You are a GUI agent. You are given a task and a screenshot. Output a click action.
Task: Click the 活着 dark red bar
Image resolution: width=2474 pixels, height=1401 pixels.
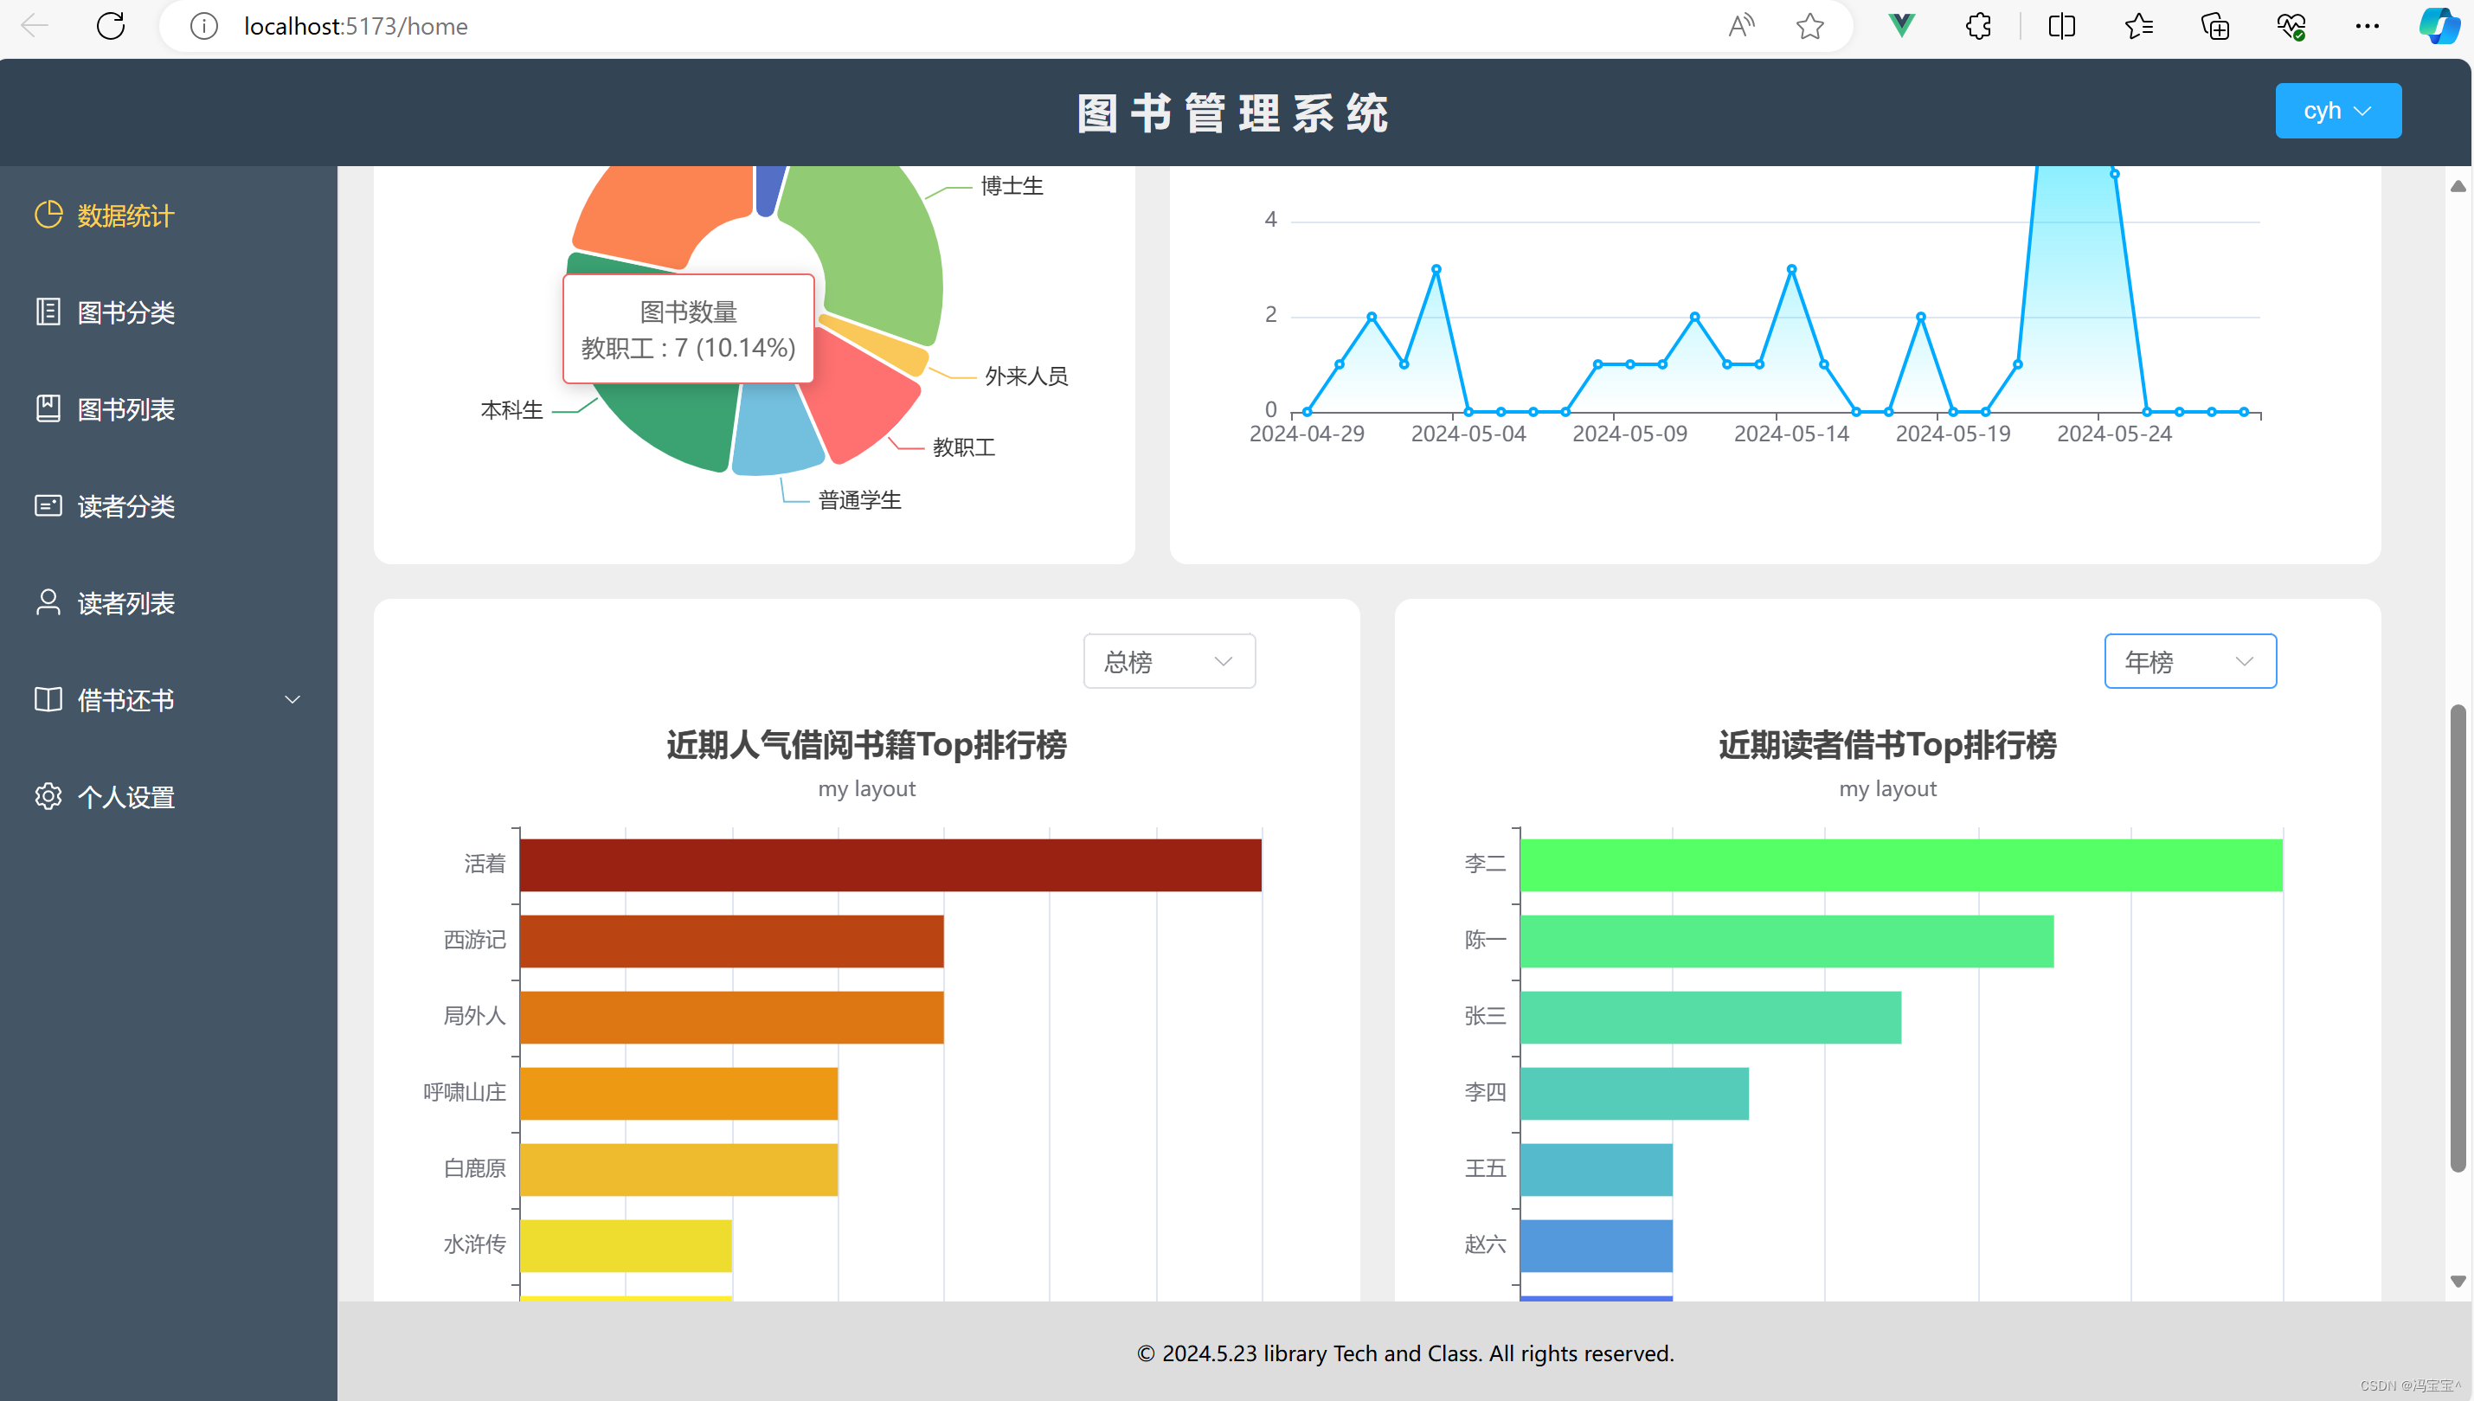(890, 865)
